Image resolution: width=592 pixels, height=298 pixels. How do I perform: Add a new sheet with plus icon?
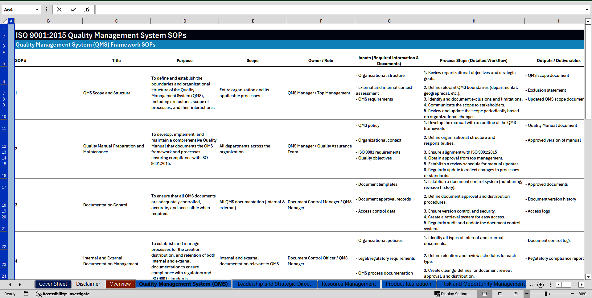(x=541, y=284)
